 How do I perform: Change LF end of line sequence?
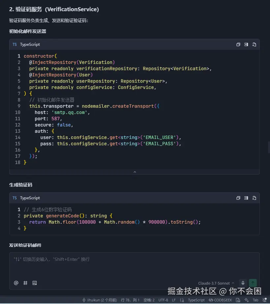tap(174, 300)
